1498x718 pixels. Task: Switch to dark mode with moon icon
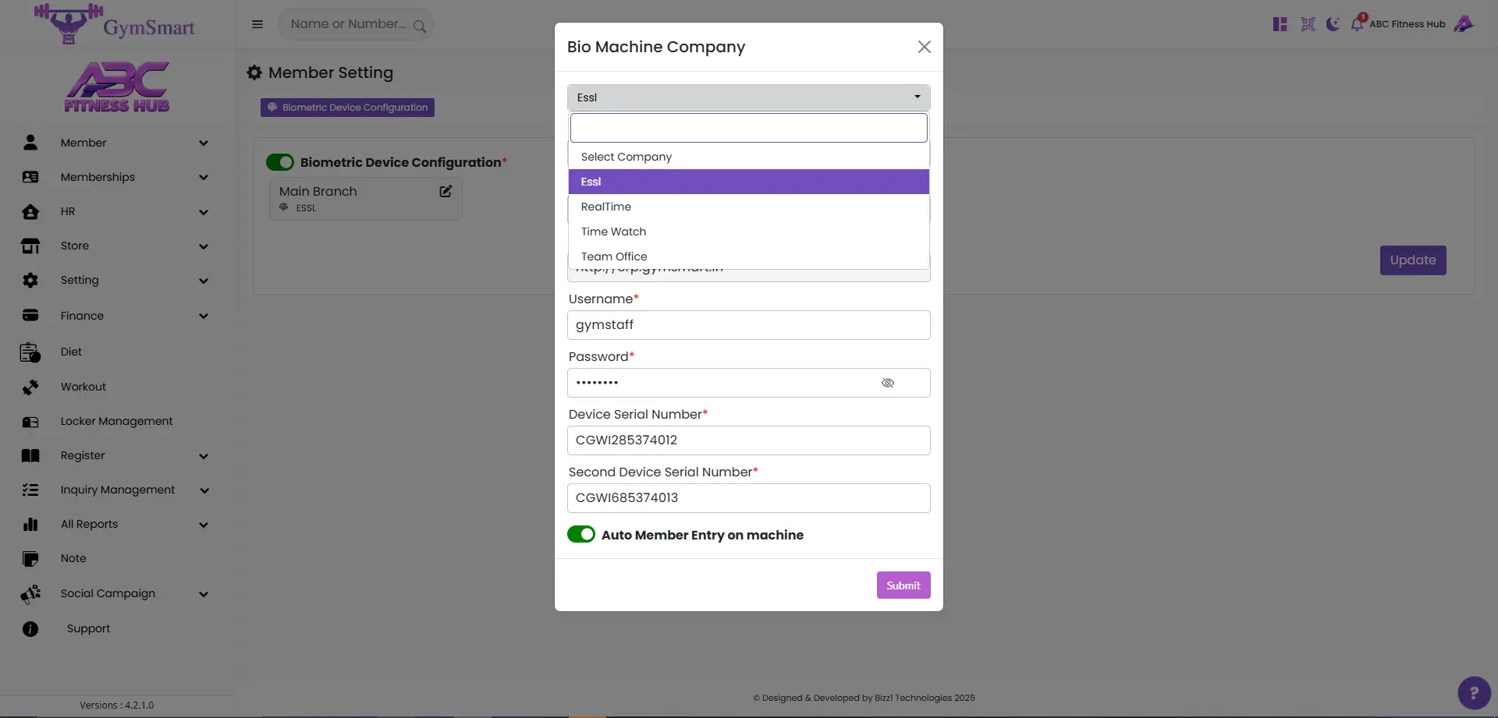1333,24
